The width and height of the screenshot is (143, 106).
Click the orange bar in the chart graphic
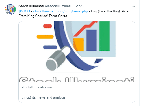pos(79,44)
